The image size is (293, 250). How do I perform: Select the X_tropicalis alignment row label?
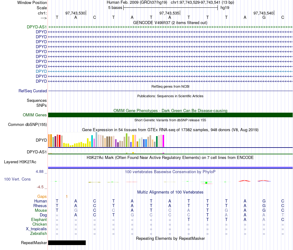(x=36, y=229)
